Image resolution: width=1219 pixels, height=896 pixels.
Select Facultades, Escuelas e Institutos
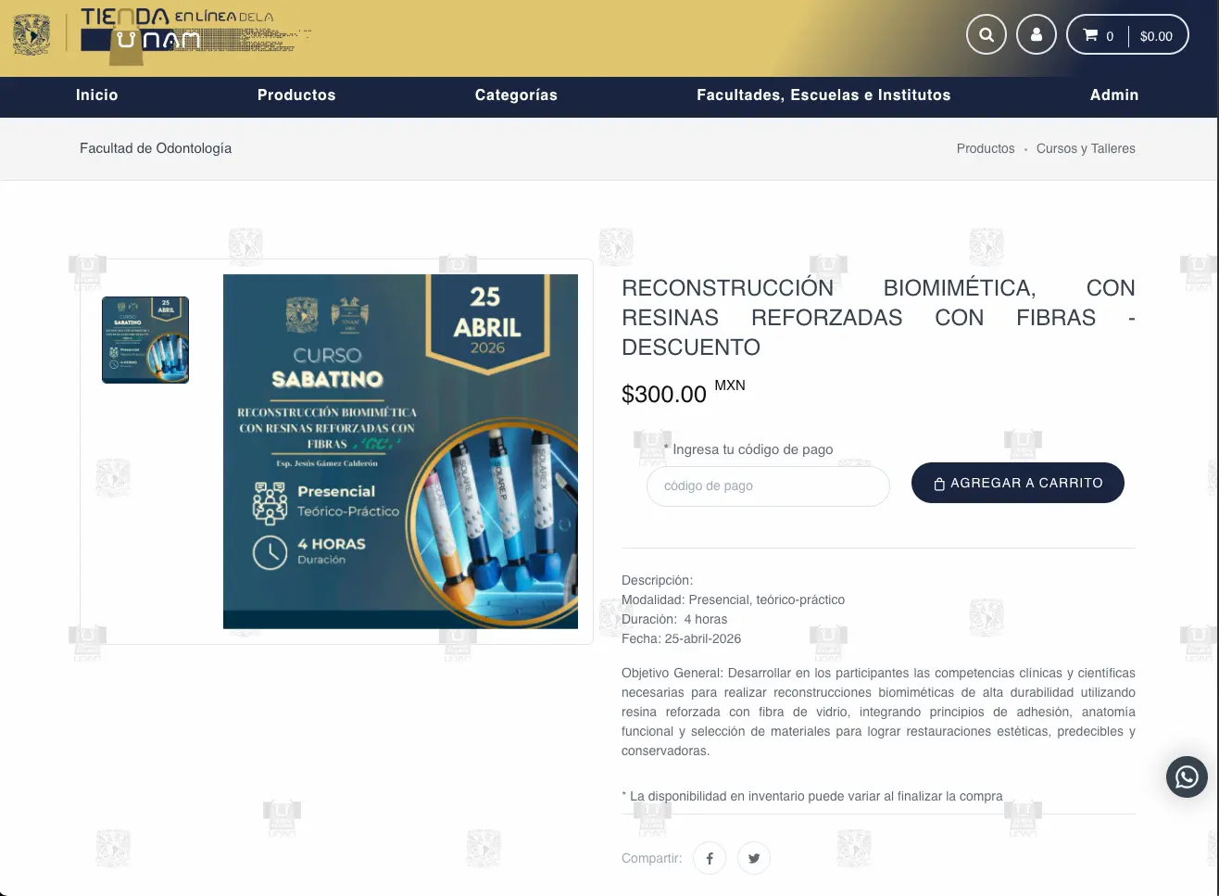(x=823, y=95)
